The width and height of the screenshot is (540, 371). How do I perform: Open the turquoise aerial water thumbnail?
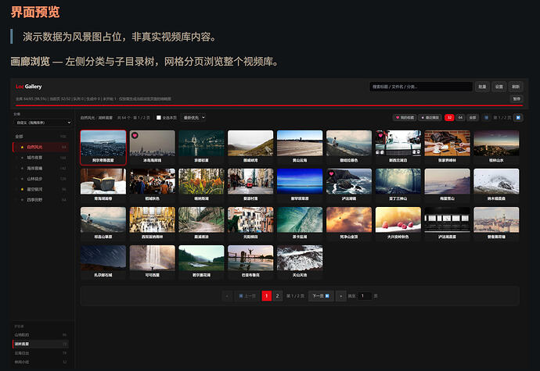point(300,224)
